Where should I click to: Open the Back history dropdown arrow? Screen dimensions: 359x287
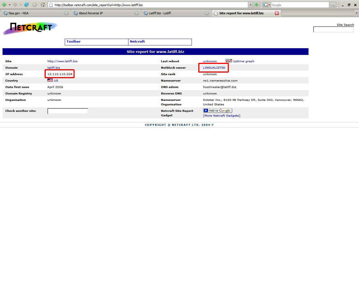click(x=10, y=5)
